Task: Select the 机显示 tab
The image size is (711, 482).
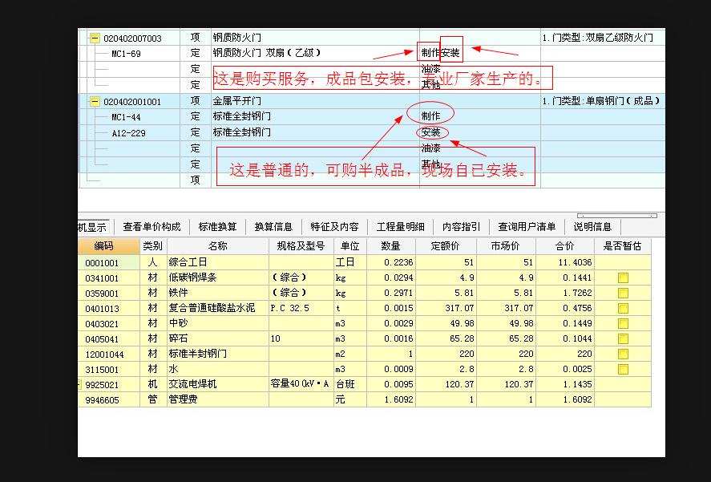Action: pyautogui.click(x=92, y=227)
